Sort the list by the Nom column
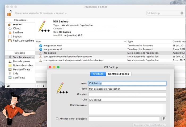186x127 pixels. click(x=81, y=42)
